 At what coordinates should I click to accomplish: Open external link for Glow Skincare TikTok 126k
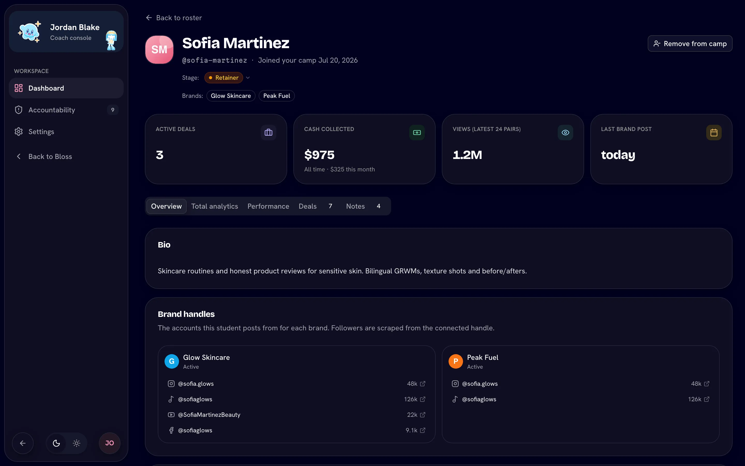point(422,399)
